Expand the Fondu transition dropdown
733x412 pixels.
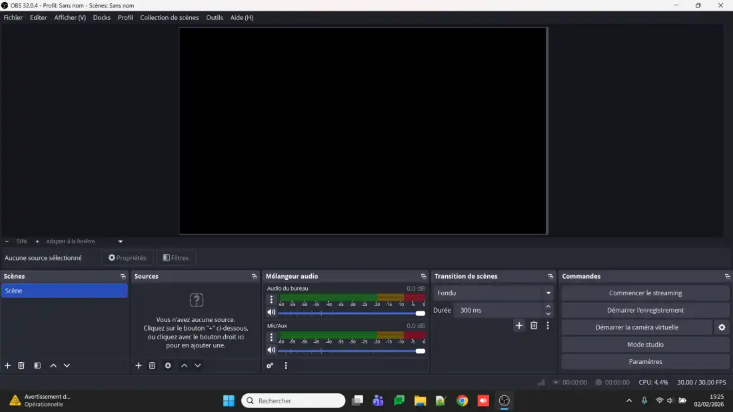tap(548, 293)
